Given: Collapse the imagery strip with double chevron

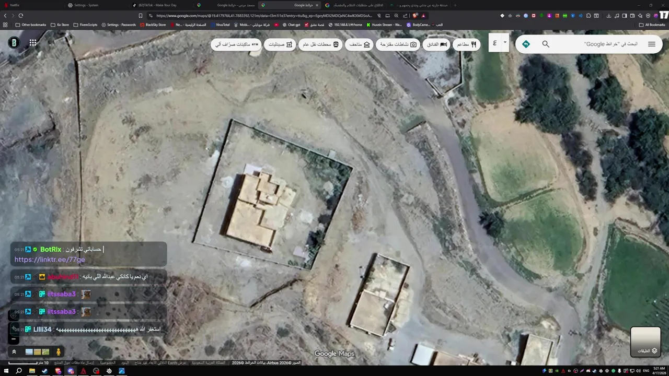Looking at the screenshot, I should 14,352.
